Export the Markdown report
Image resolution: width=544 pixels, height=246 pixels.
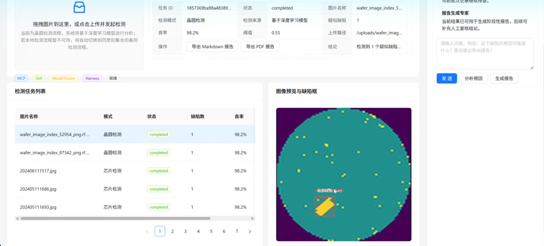[212, 47]
